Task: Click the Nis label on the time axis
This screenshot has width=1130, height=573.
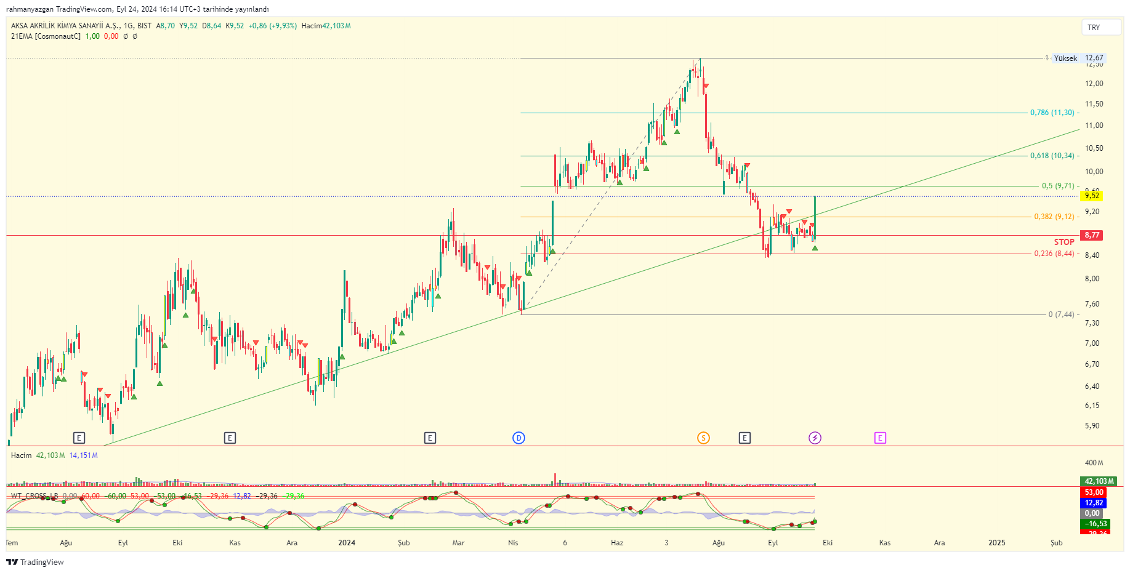Action: coord(513,543)
